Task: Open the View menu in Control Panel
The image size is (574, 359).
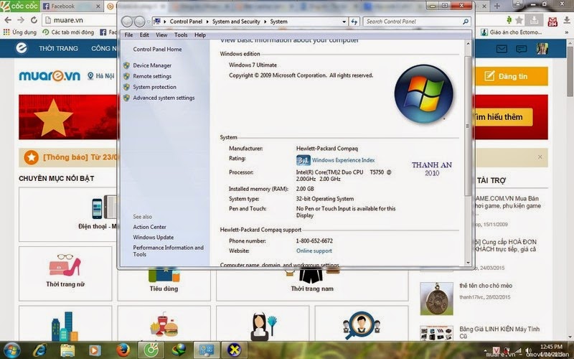Action: click(161, 34)
